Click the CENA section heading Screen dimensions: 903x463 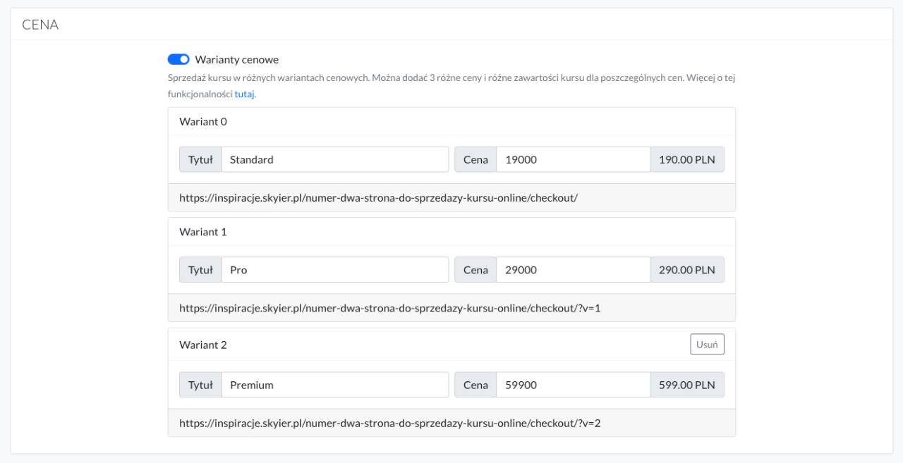pyautogui.click(x=40, y=25)
